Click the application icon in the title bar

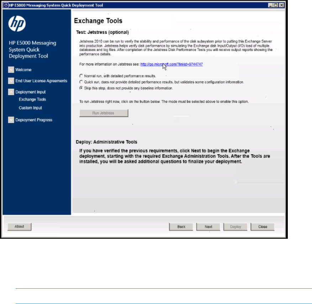click(x=6, y=5)
